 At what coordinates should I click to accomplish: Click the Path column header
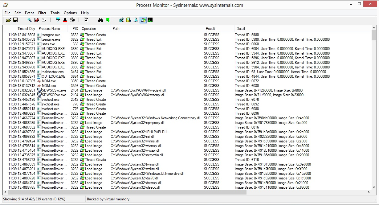click(157, 29)
